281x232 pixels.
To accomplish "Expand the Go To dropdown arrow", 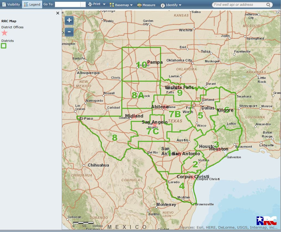I will [83, 4].
